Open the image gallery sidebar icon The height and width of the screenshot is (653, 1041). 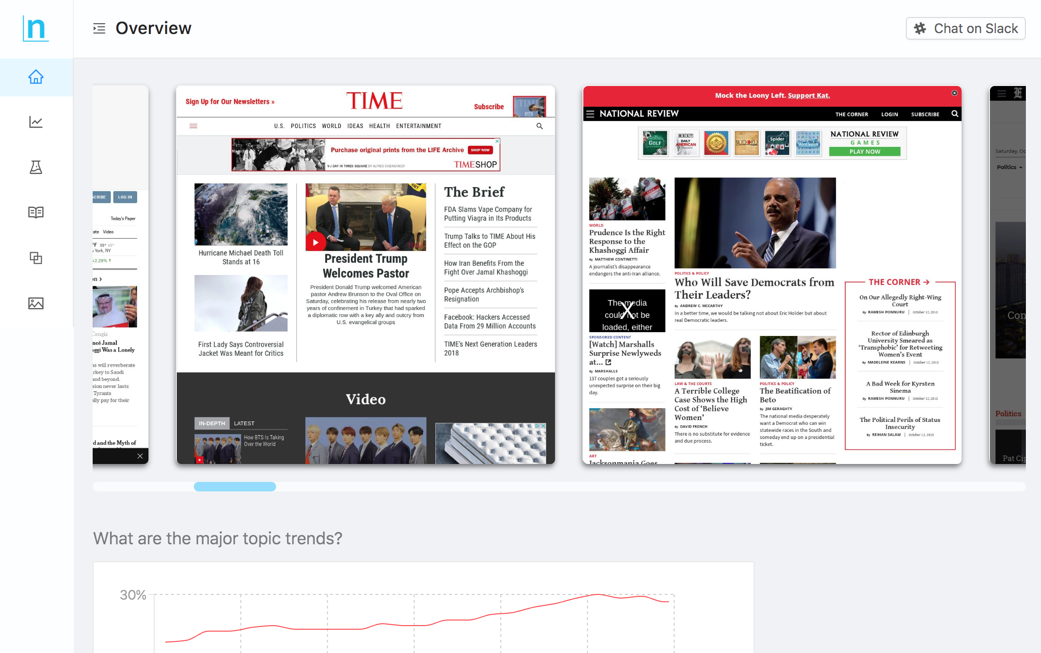coord(36,303)
